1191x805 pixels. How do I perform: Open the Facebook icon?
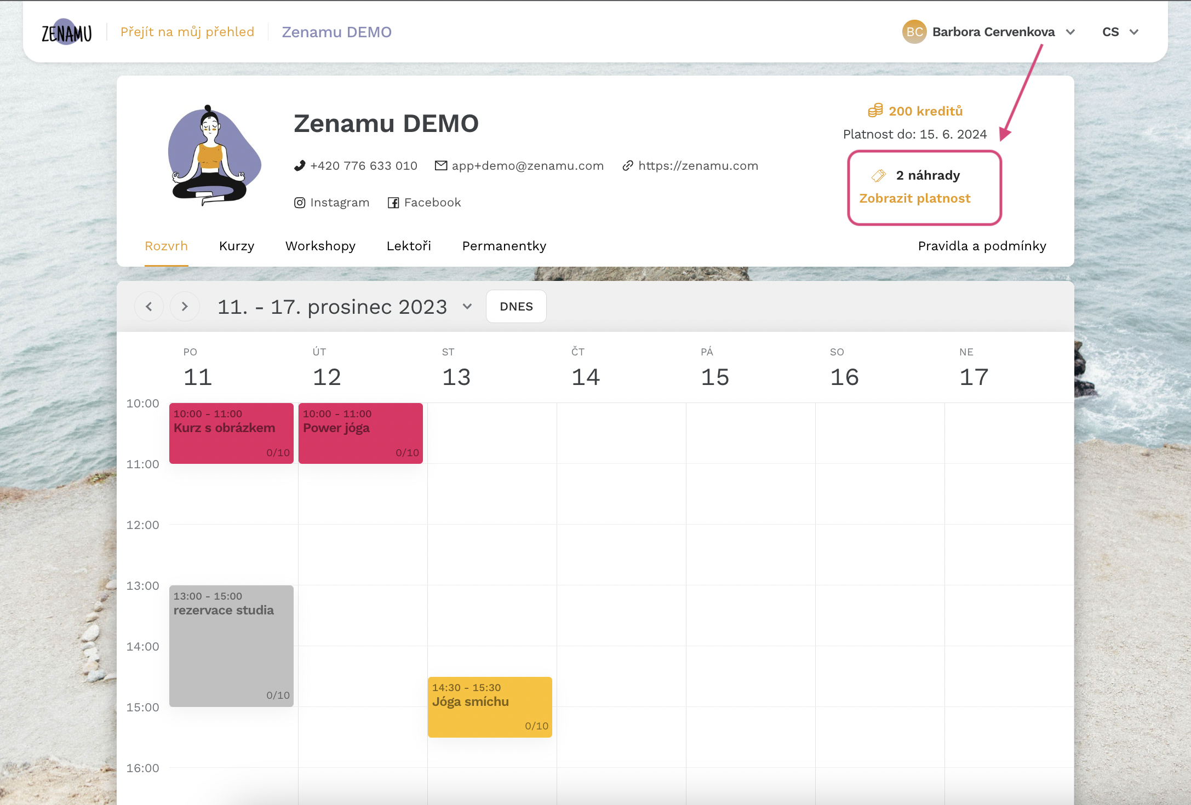393,203
